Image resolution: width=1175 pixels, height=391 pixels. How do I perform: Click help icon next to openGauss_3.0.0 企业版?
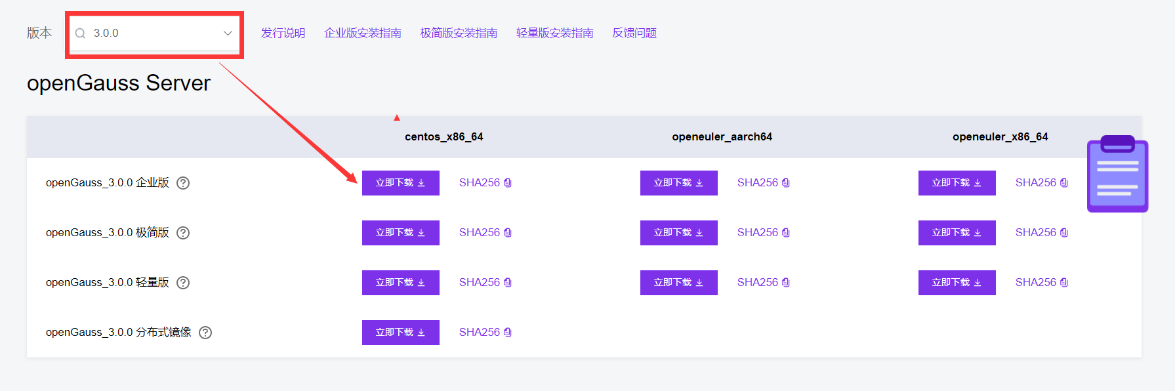coord(183,183)
